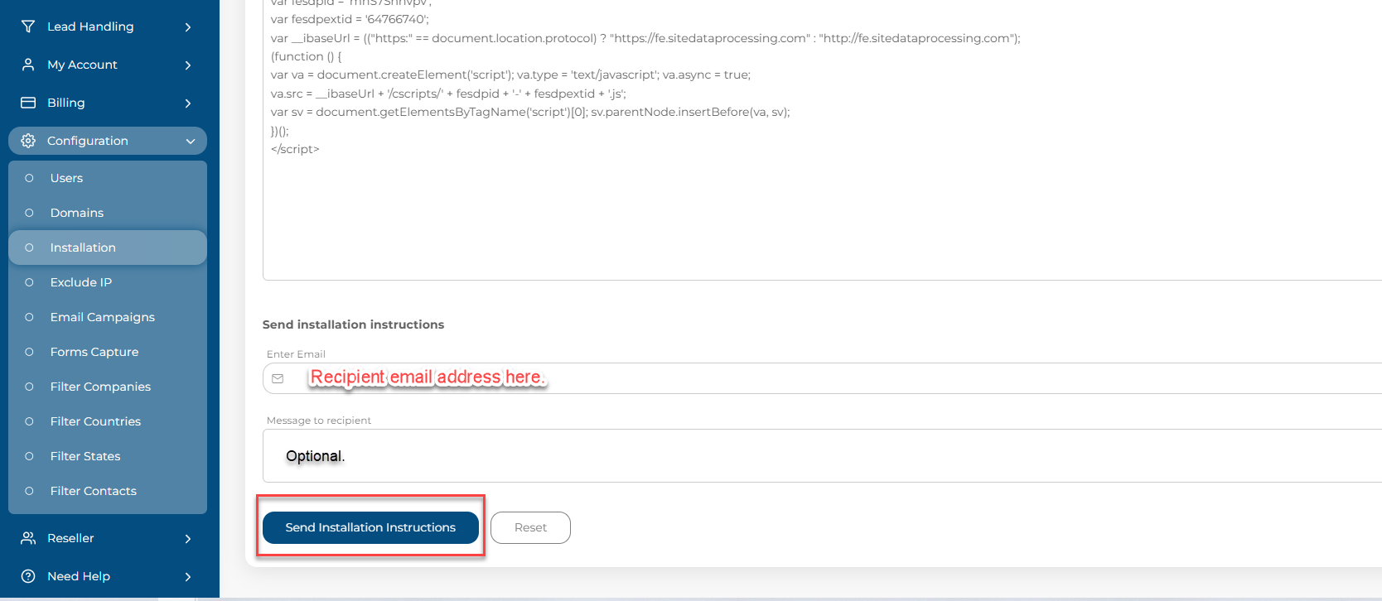
Task: Click the circle bullet beside Installation
Action: [29, 248]
